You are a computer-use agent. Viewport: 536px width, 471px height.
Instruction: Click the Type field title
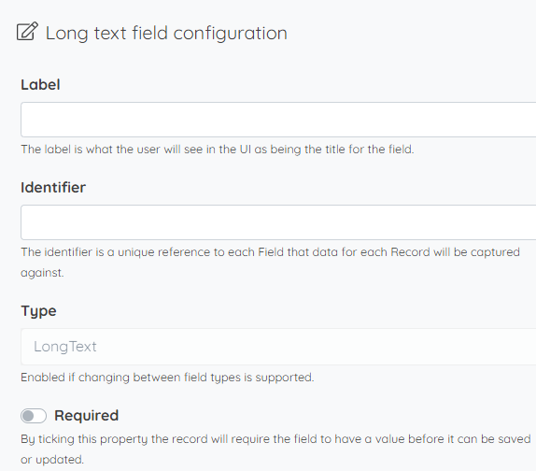tap(38, 311)
